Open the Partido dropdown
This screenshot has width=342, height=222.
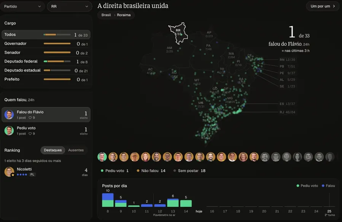click(22, 6)
